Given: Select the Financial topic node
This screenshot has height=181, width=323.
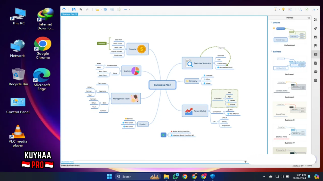Looking at the screenshot, I should (x=138, y=49).
